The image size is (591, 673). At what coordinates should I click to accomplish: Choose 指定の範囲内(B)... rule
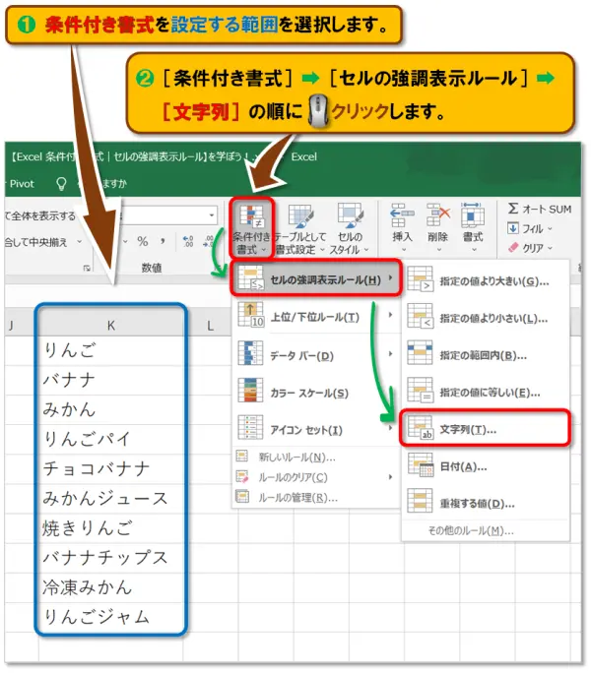(486, 355)
